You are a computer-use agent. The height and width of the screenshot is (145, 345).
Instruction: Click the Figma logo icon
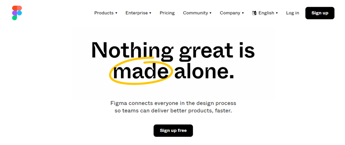[x=17, y=13]
